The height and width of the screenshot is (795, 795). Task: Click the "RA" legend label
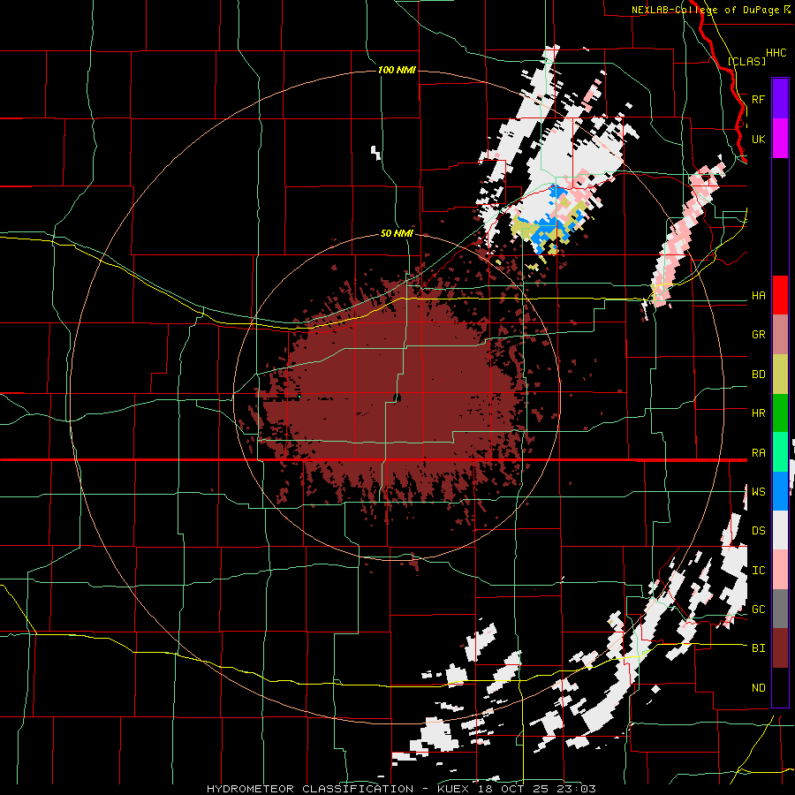(x=758, y=453)
